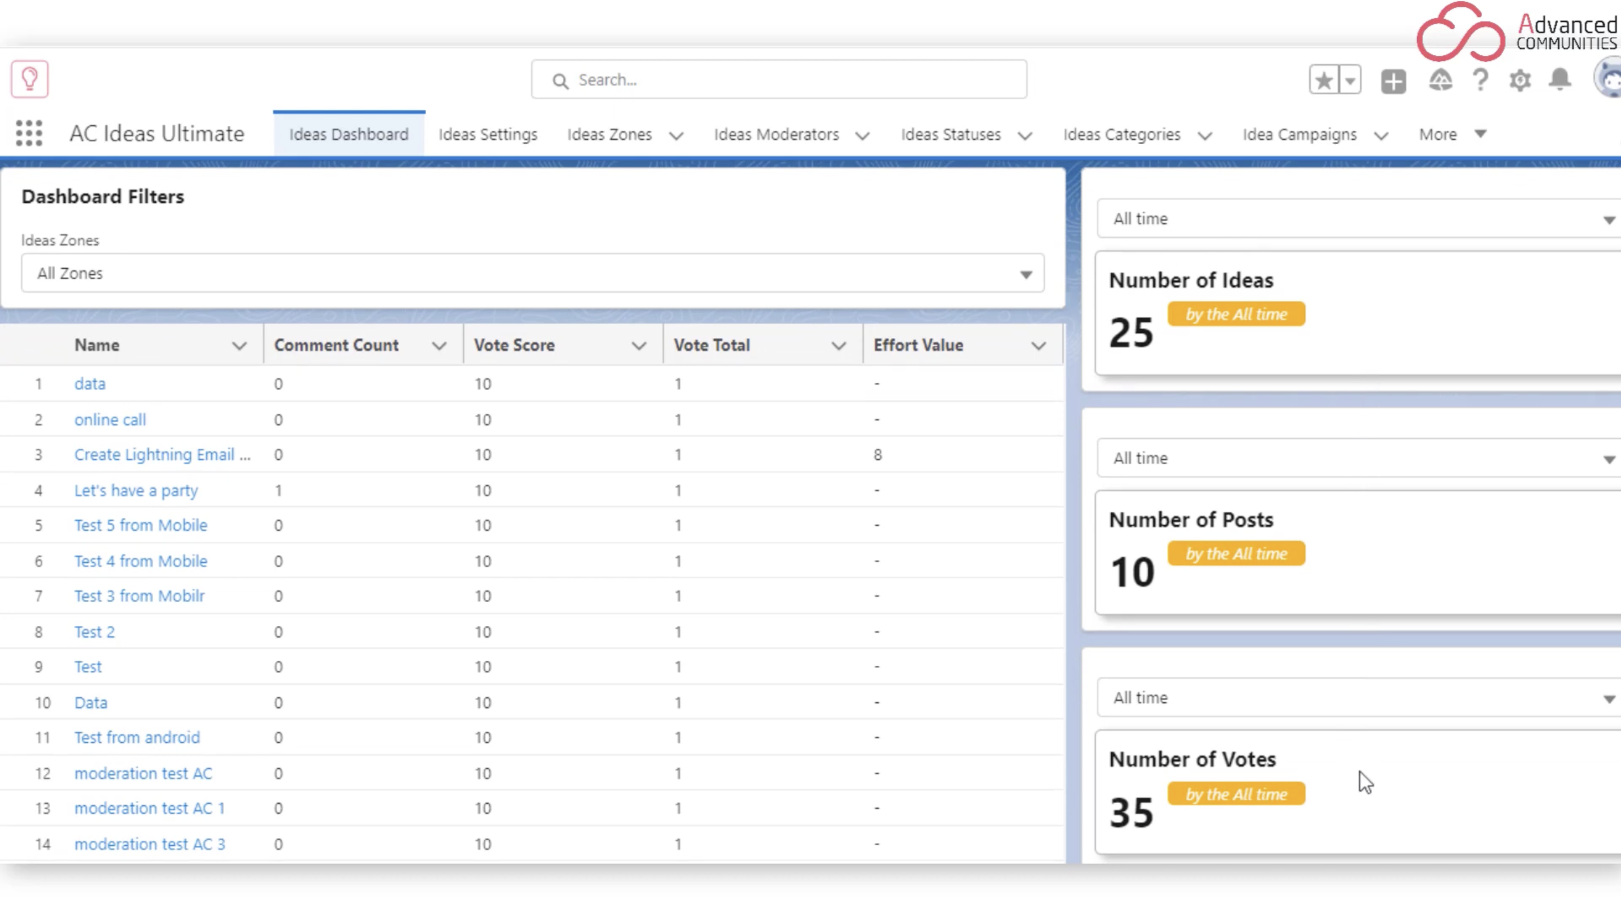Open the 'Test from android' idea
The height and width of the screenshot is (909, 1621).
pyautogui.click(x=137, y=737)
